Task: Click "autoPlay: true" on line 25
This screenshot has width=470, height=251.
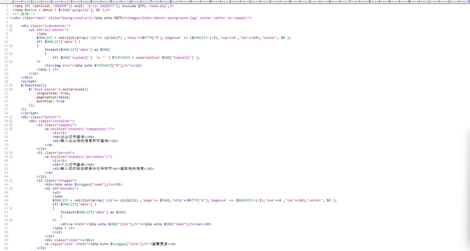Action: [x=51, y=101]
